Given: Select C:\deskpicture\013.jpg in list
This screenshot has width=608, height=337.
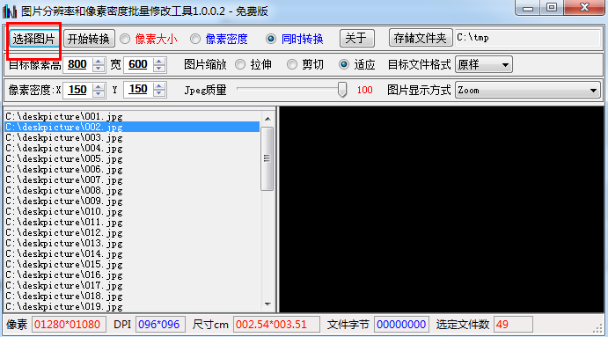Looking at the screenshot, I should click(x=132, y=243).
